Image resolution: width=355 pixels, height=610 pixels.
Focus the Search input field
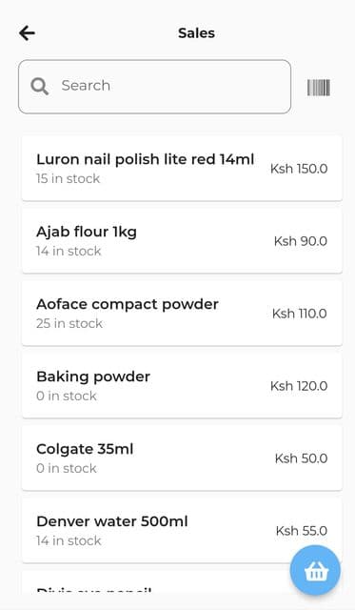pos(154,87)
